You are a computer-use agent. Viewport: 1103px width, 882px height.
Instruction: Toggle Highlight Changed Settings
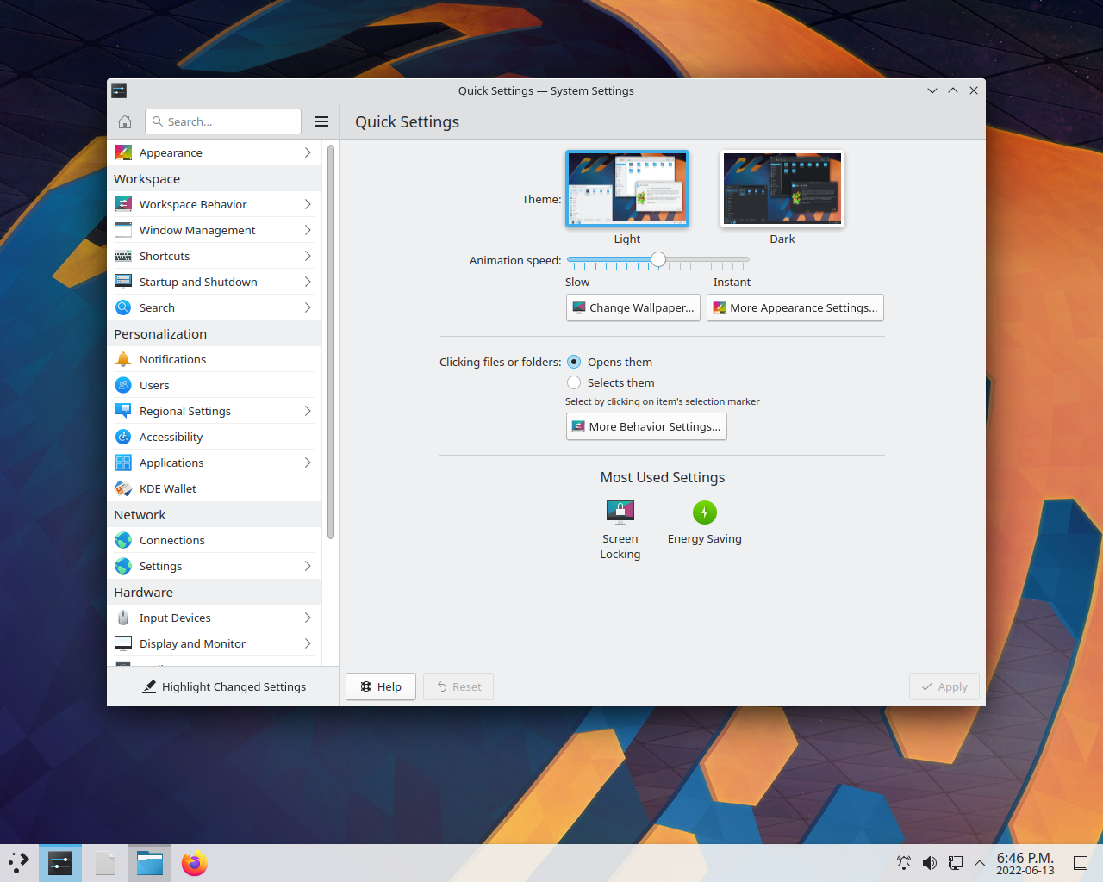pyautogui.click(x=223, y=686)
